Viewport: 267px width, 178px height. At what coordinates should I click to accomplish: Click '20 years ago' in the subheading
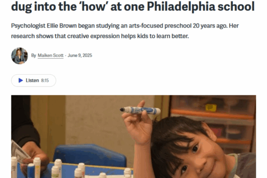[x=210, y=26]
